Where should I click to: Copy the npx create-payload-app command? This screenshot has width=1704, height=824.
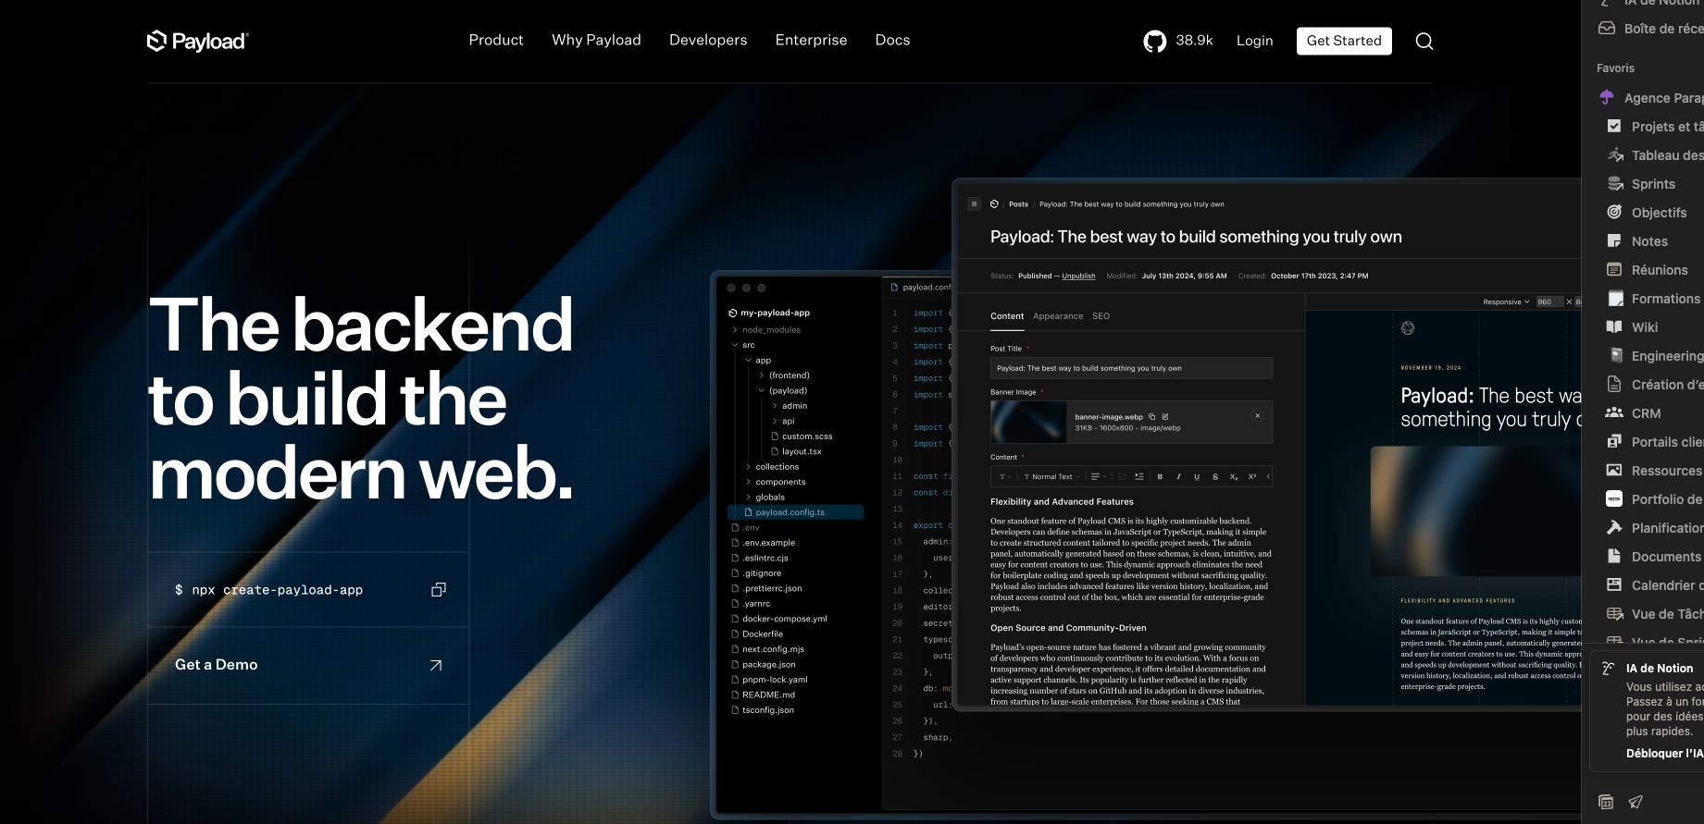click(439, 589)
